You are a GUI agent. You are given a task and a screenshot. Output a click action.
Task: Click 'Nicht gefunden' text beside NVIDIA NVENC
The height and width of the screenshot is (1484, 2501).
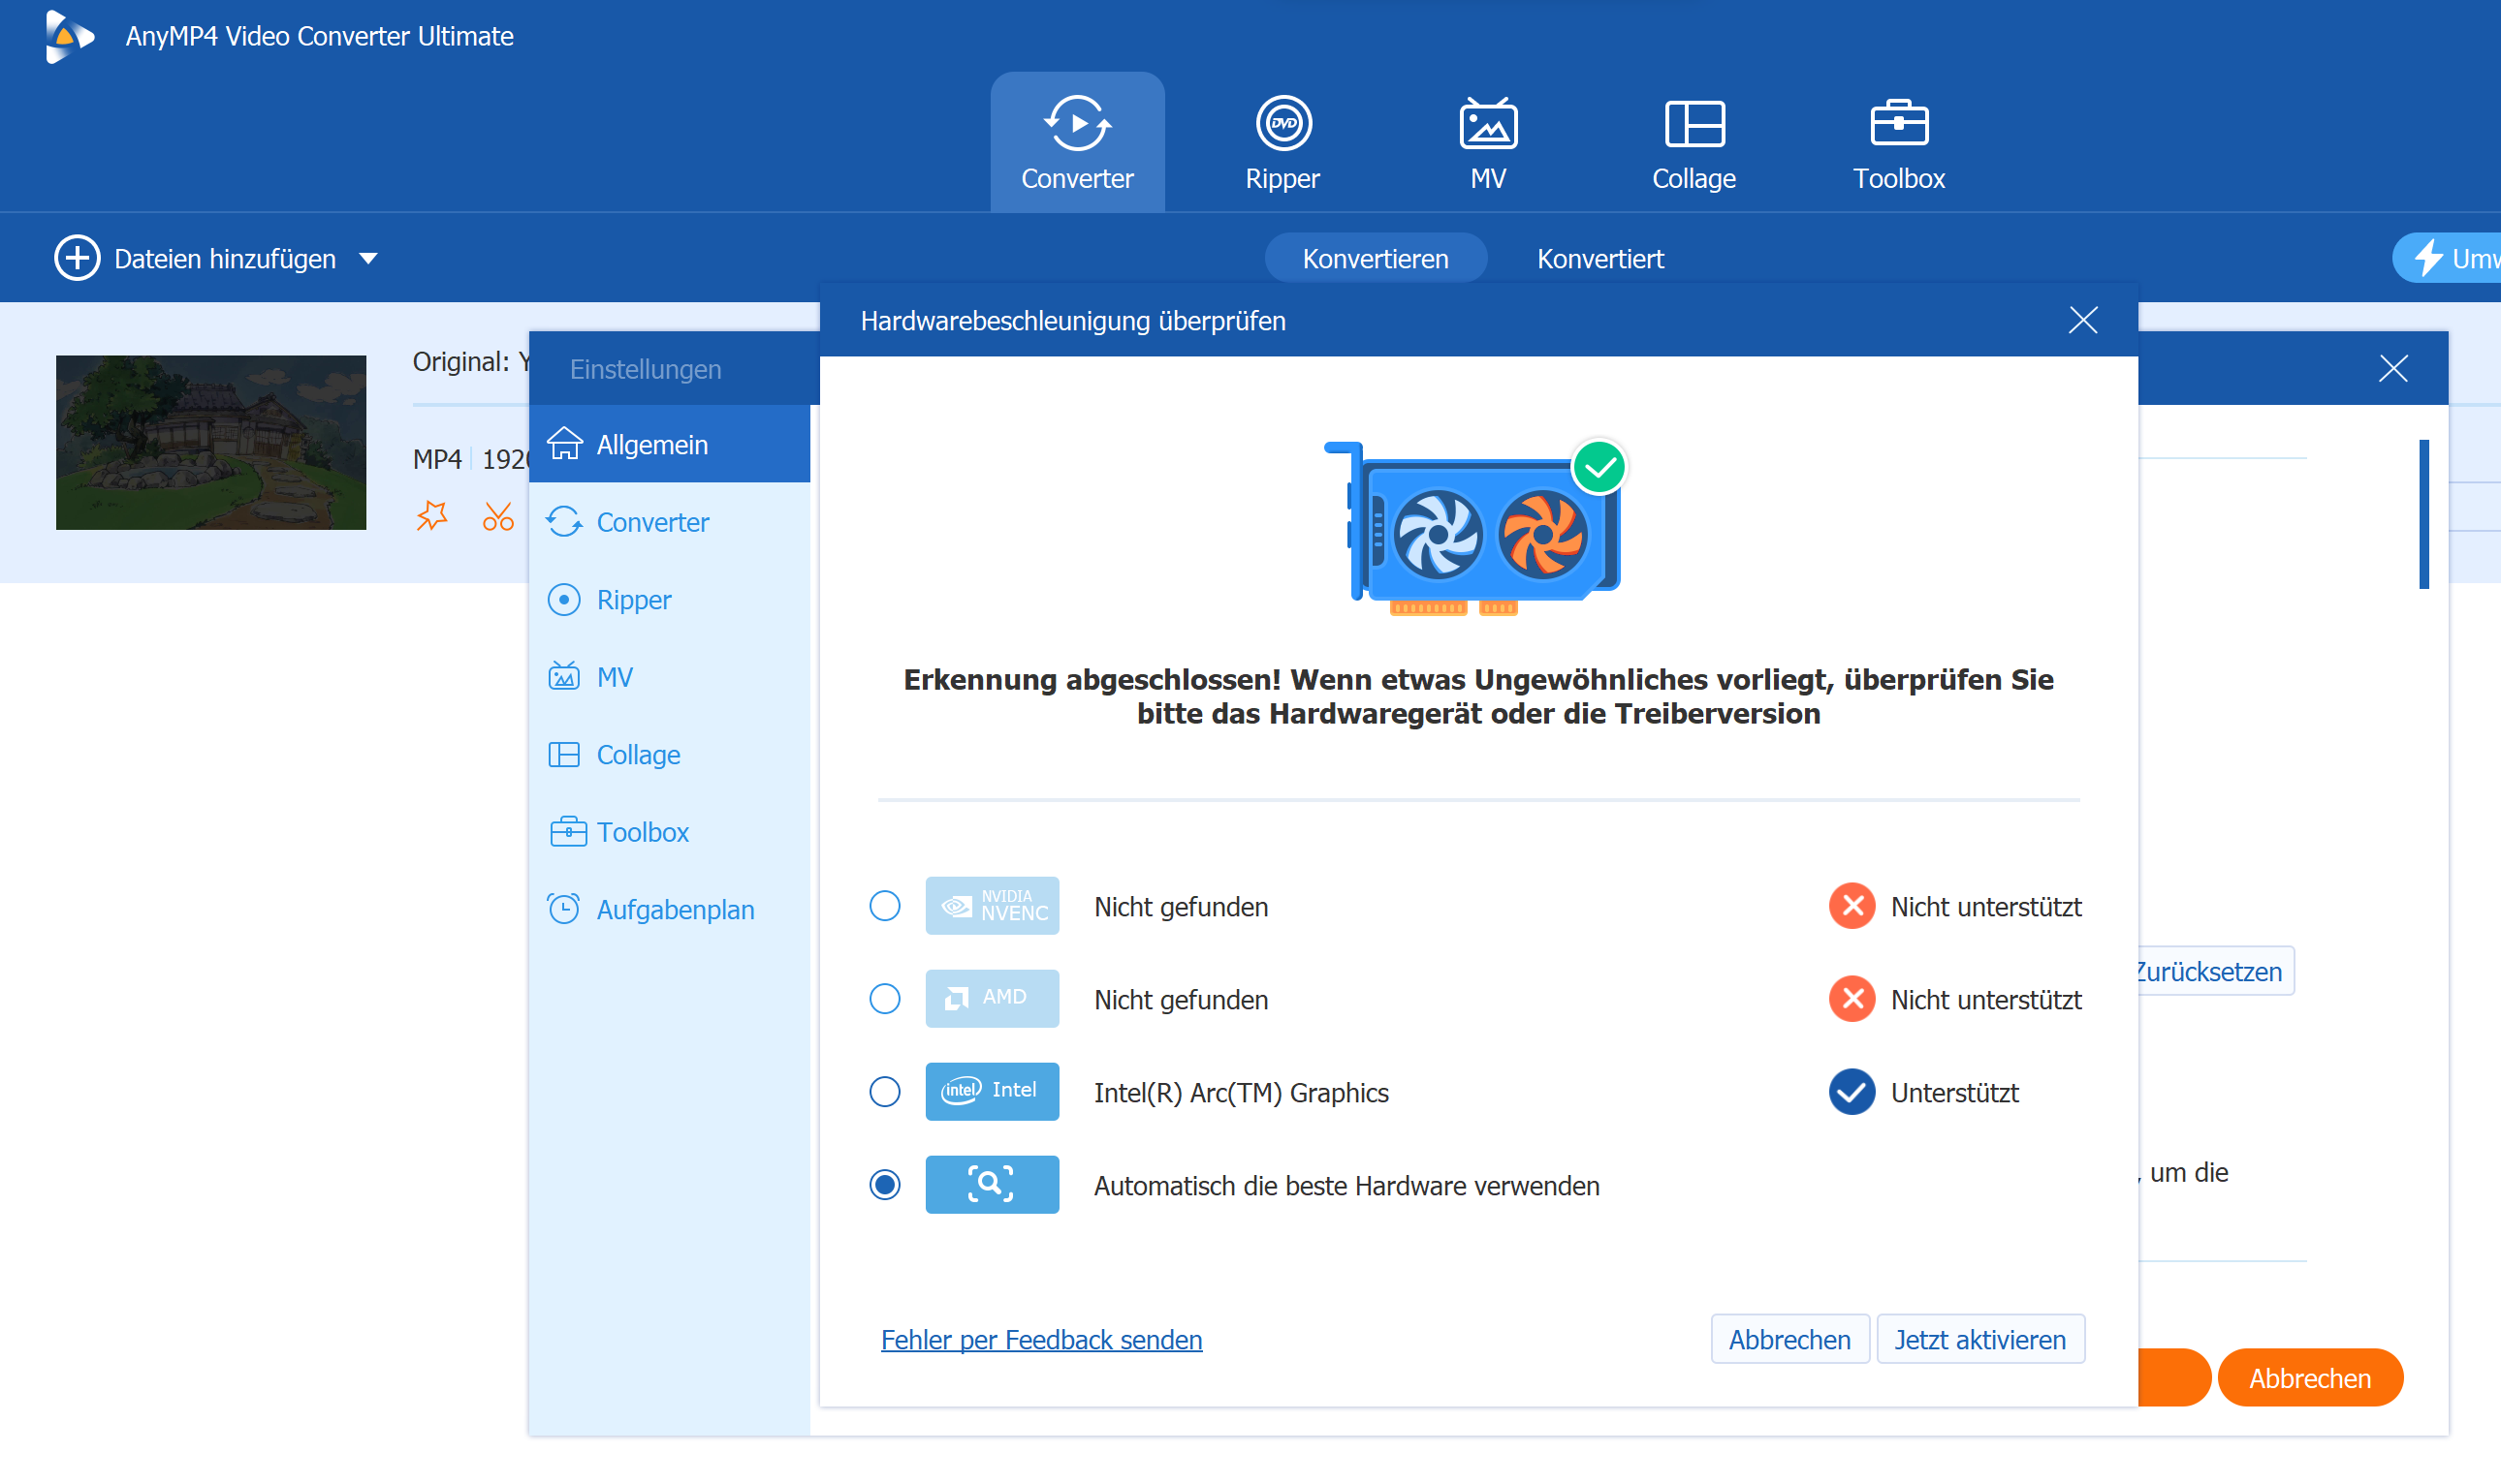point(1181,907)
